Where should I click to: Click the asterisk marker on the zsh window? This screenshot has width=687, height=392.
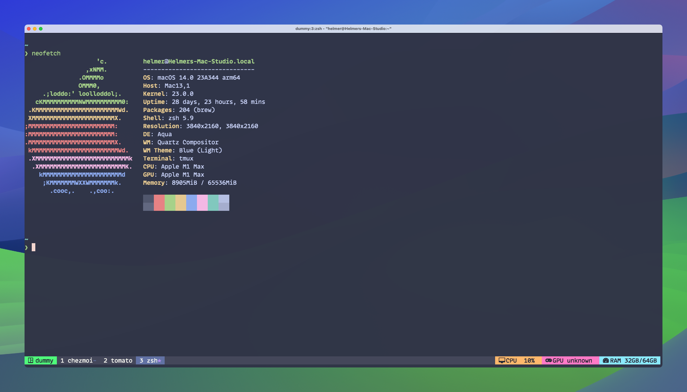pyautogui.click(x=160, y=361)
